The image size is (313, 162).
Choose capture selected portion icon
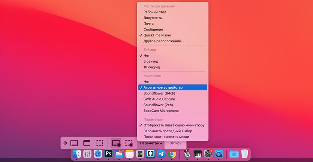tap(99, 143)
